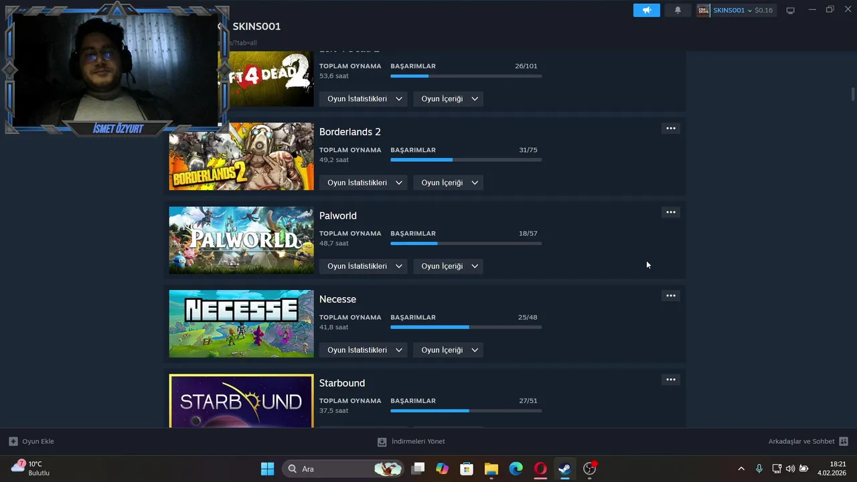Open Microsoft Store from the taskbar

point(467,469)
